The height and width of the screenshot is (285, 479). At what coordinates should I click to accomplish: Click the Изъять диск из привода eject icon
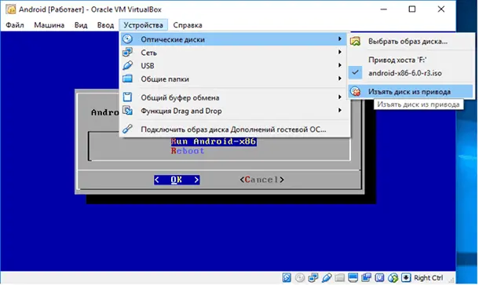355,91
